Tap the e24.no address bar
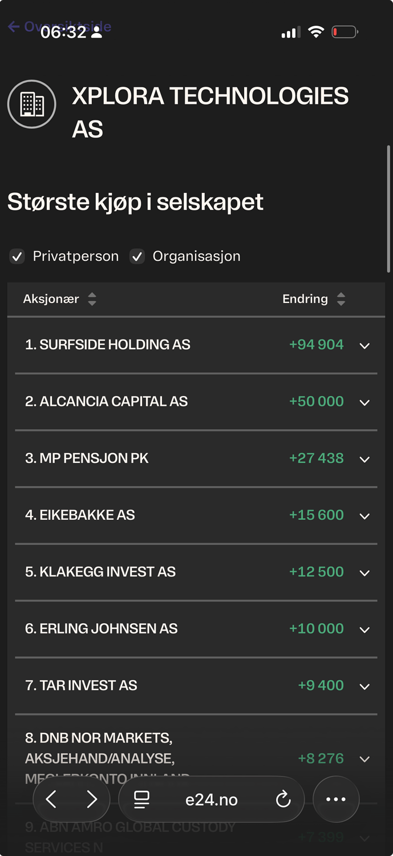This screenshot has width=393, height=856. point(212,800)
